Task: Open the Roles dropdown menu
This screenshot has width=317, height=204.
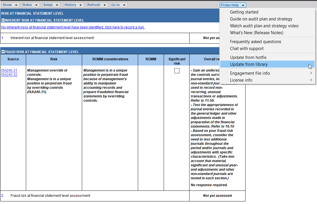Action: (x=30, y=5)
